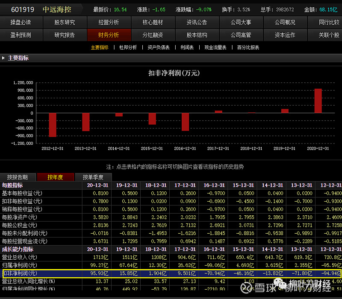The height and width of the screenshot is (299, 342).
Task: Switch table to 按单季度 view
Action: point(93,177)
